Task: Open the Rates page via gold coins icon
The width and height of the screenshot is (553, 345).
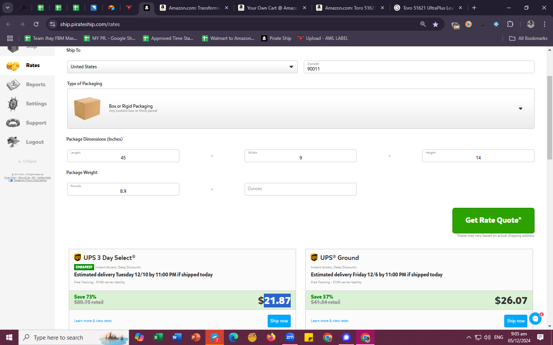Action: click(13, 66)
